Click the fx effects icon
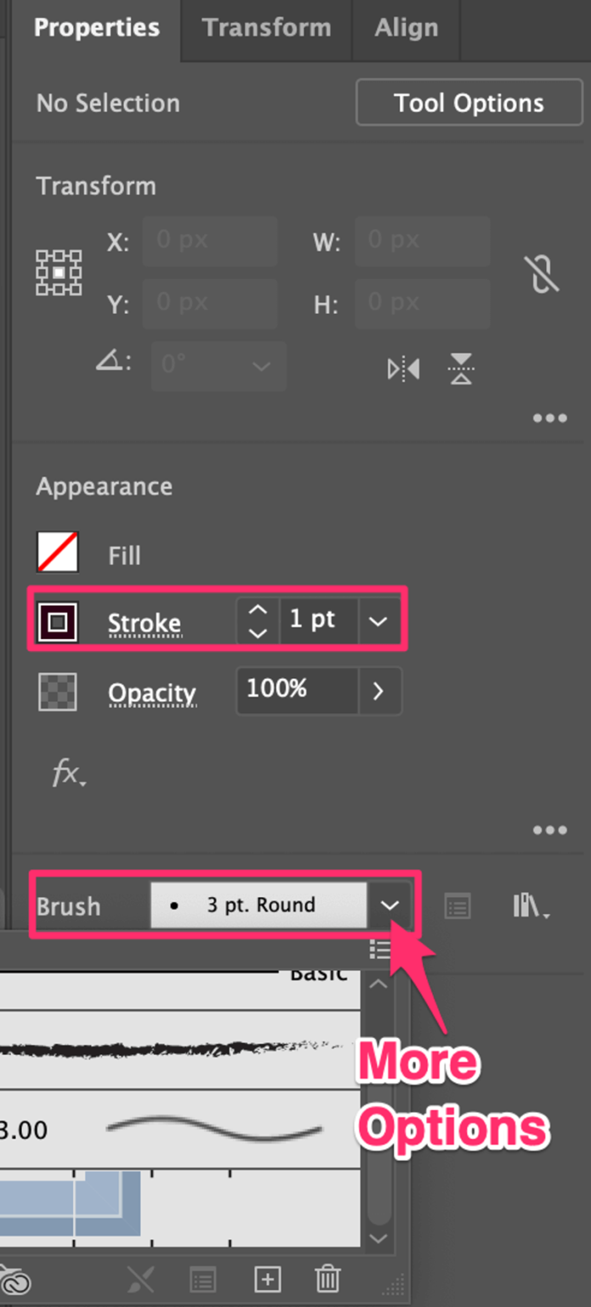This screenshot has width=591, height=1307. click(67, 773)
